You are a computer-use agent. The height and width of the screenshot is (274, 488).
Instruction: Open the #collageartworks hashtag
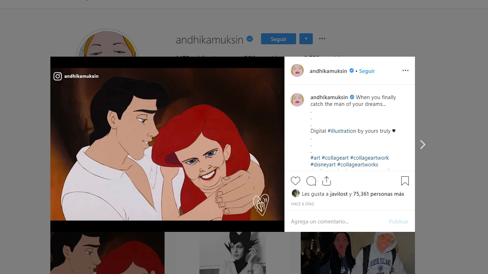pyautogui.click(x=358, y=165)
